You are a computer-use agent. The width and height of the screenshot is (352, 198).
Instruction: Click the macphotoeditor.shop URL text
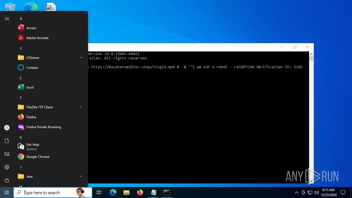pos(133,67)
